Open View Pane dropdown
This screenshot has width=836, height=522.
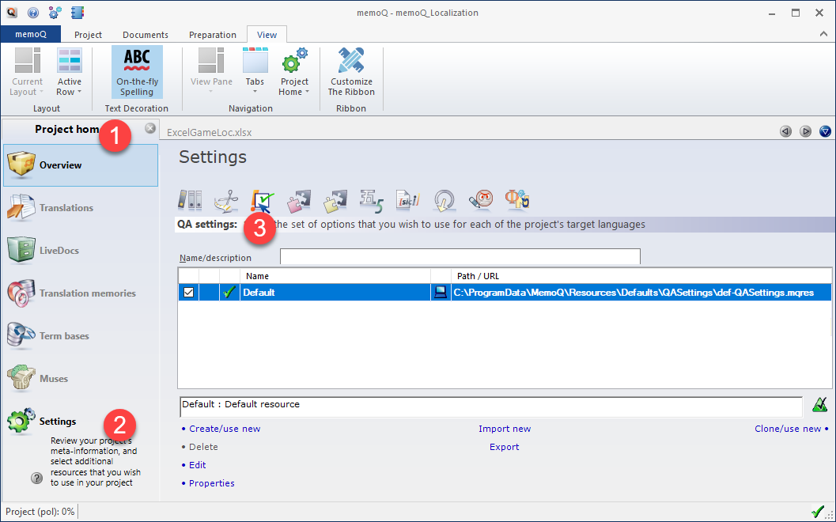tap(211, 72)
